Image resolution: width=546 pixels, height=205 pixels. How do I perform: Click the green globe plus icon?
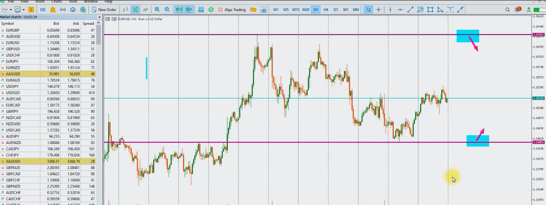pyautogui.click(x=83, y=10)
